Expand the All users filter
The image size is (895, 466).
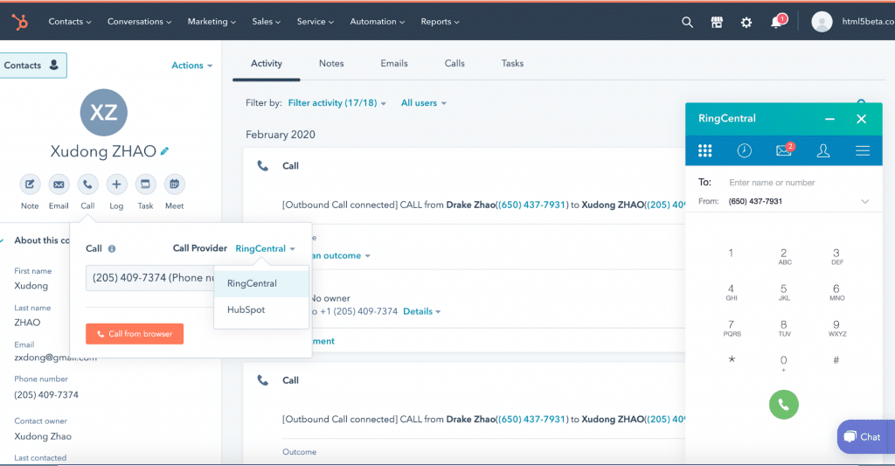423,103
